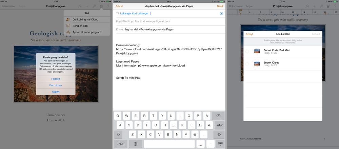Tap the format paintbrush icon in the Løs konflikt screen
This screenshot has height=149, width=339.
click(307, 6)
